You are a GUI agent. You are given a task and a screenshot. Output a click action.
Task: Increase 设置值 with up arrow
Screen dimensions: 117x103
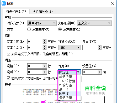(100, 71)
